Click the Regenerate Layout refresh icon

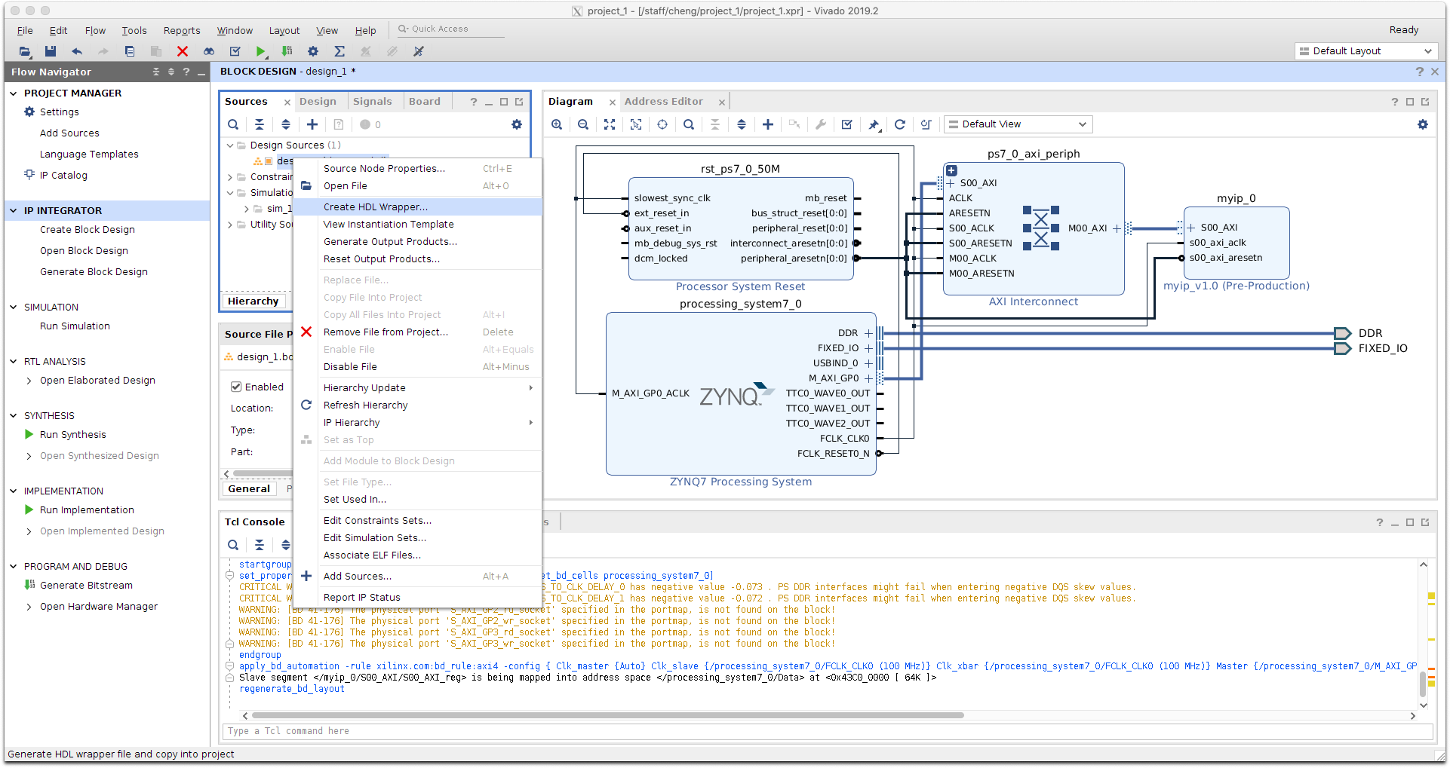point(900,124)
